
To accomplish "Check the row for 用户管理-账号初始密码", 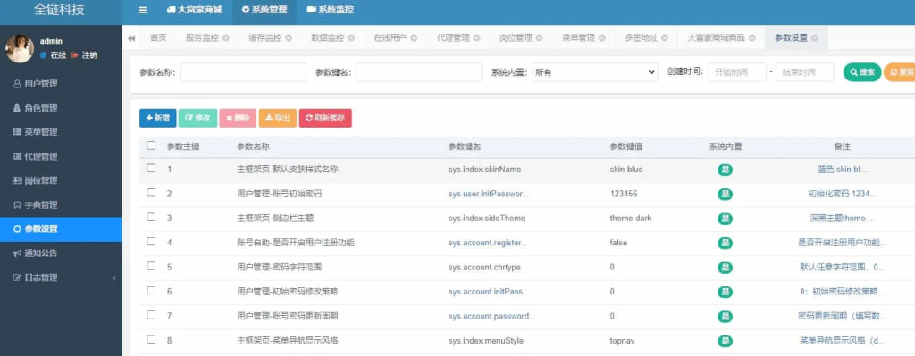I will tap(151, 192).
